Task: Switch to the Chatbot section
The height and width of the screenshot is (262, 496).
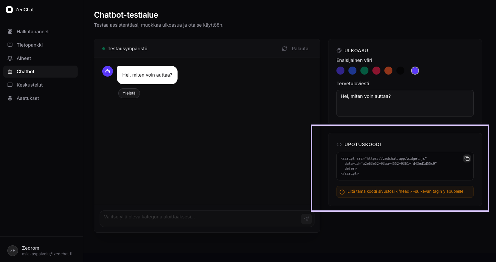Action: [x=40, y=72]
